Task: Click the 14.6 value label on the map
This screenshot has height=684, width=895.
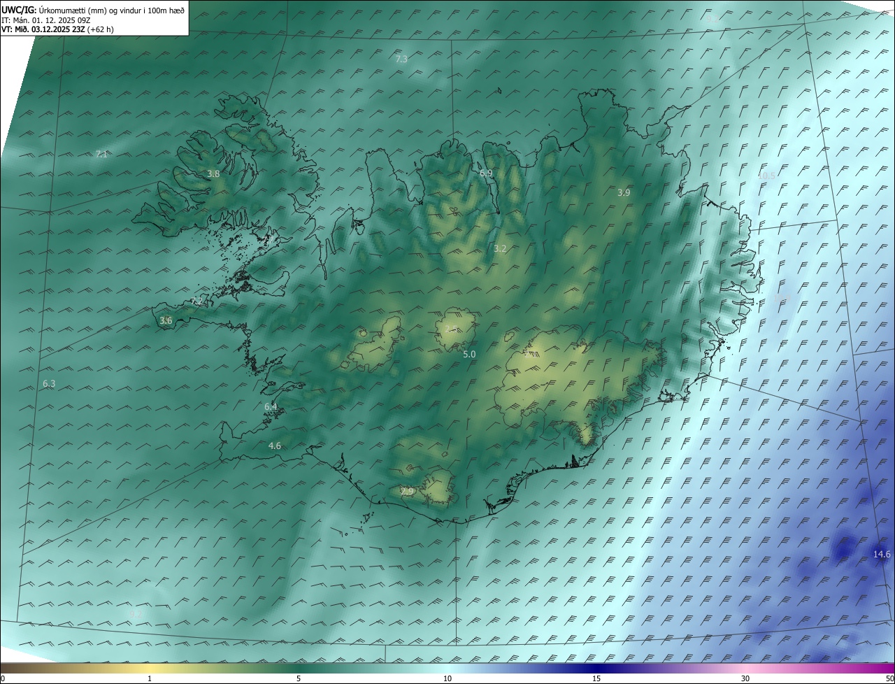Action: click(882, 555)
